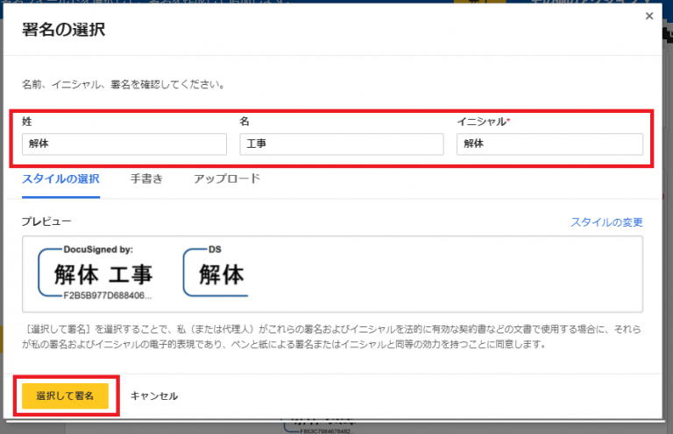Close the signature selection dialog

[648, 16]
